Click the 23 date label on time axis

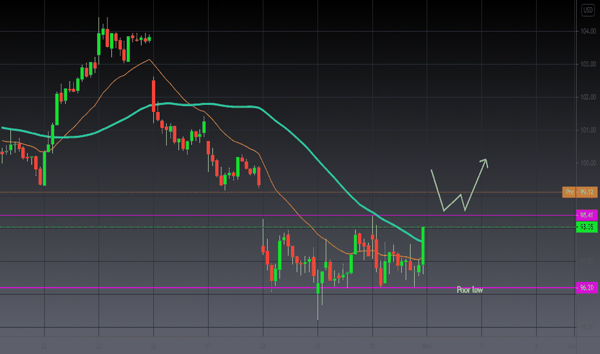pos(98,346)
